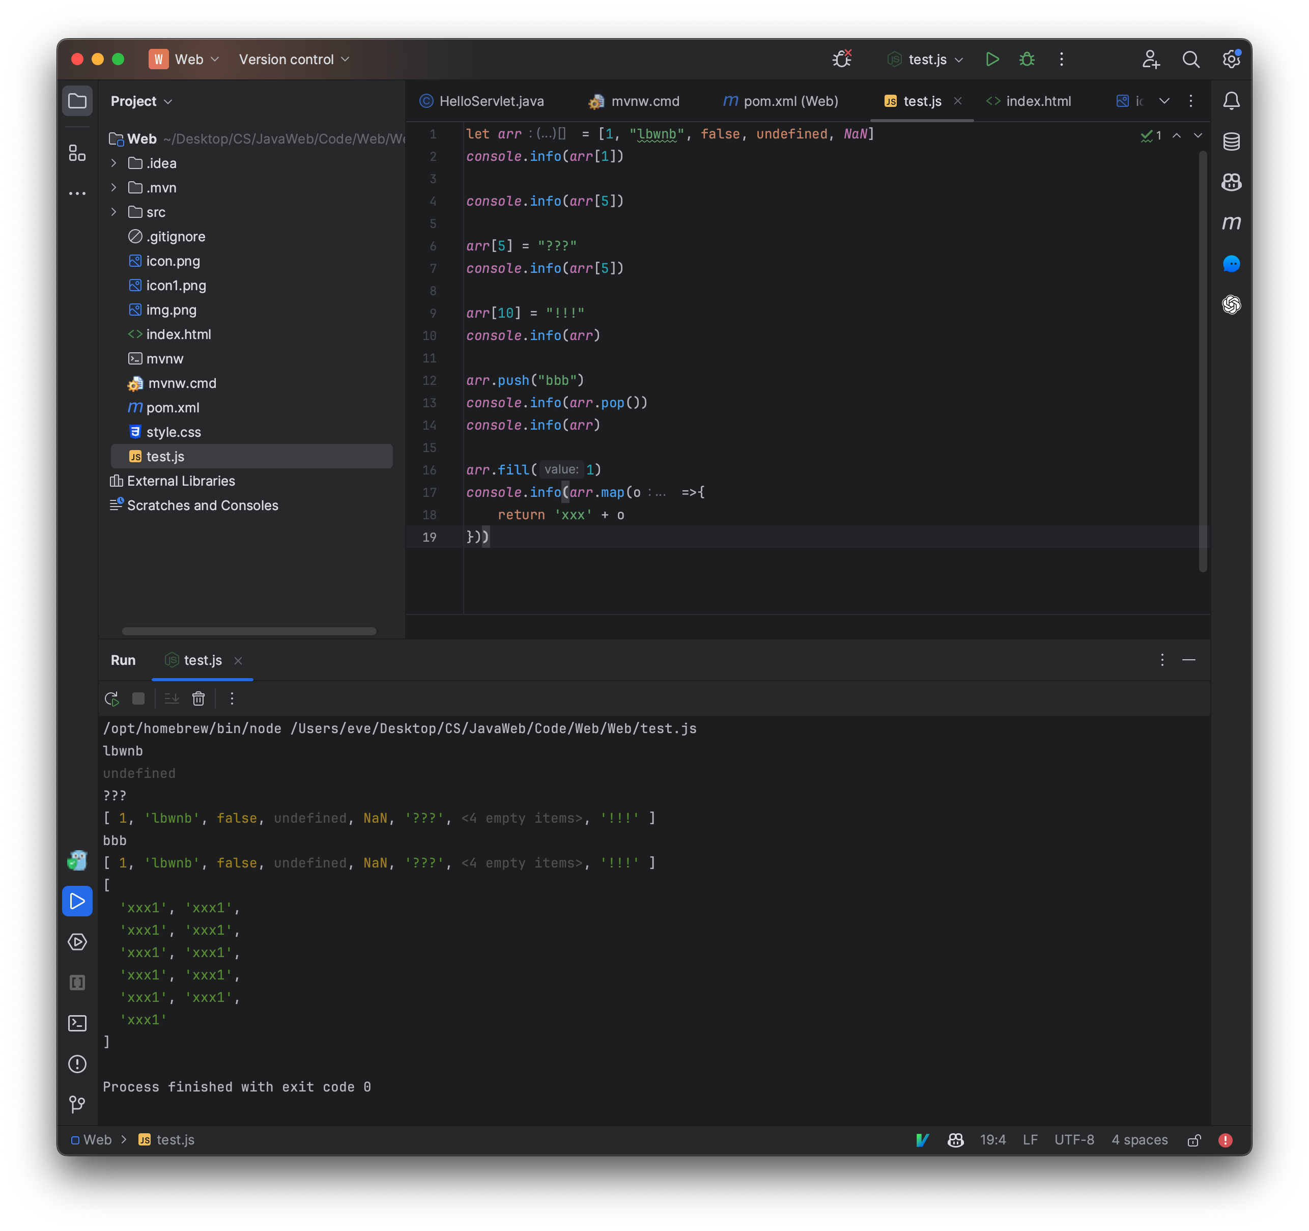1309x1231 pixels.
Task: Expand the .idea folder
Action: click(x=114, y=163)
